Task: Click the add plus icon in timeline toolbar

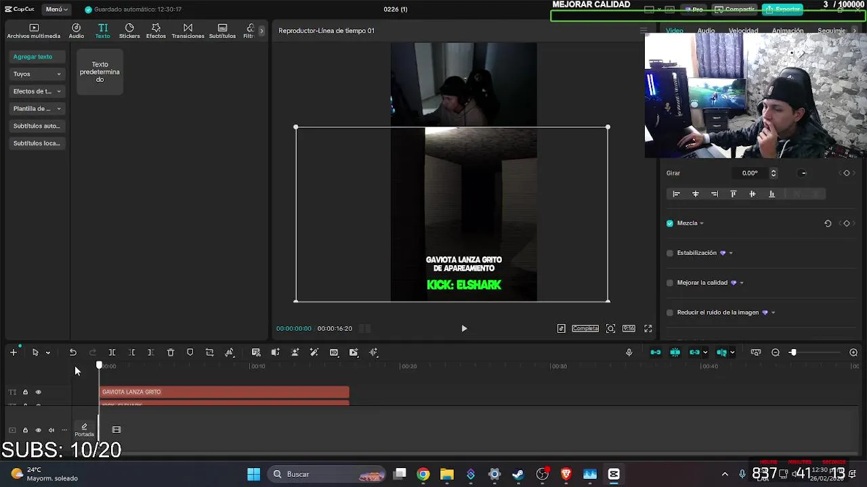Action: (13, 352)
